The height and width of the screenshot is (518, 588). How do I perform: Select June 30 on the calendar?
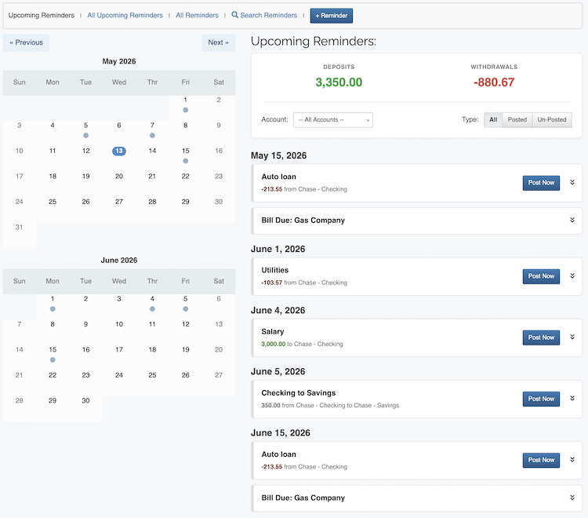[86, 400]
